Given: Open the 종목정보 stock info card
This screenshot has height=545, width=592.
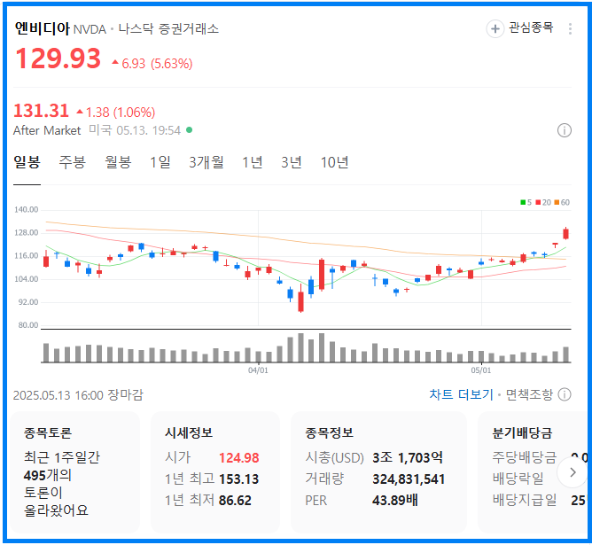Looking at the screenshot, I should 378,472.
